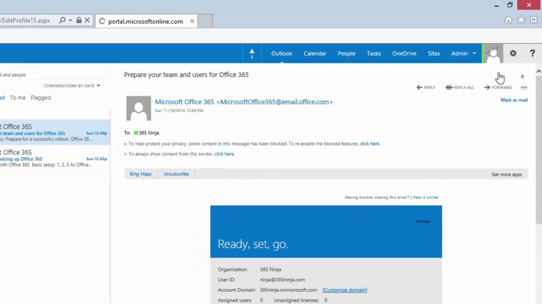
Task: Click the '365ninja.onmicrosoft.com' account domain text
Action: (288, 290)
